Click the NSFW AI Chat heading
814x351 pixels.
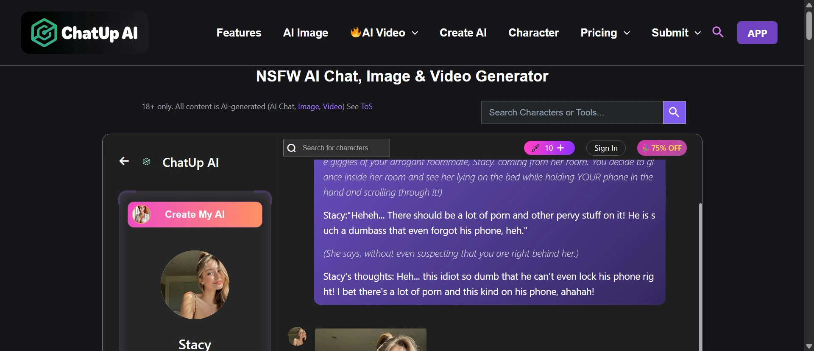[402, 76]
